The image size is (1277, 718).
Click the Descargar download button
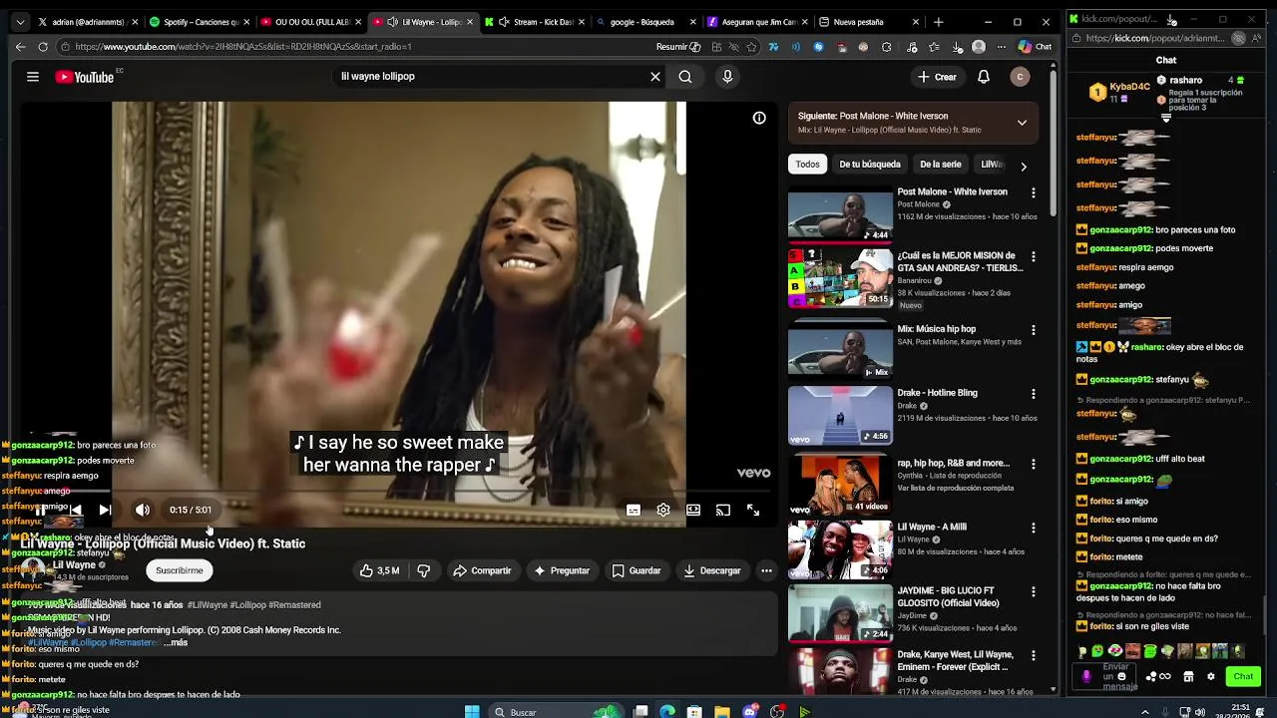[x=712, y=570]
